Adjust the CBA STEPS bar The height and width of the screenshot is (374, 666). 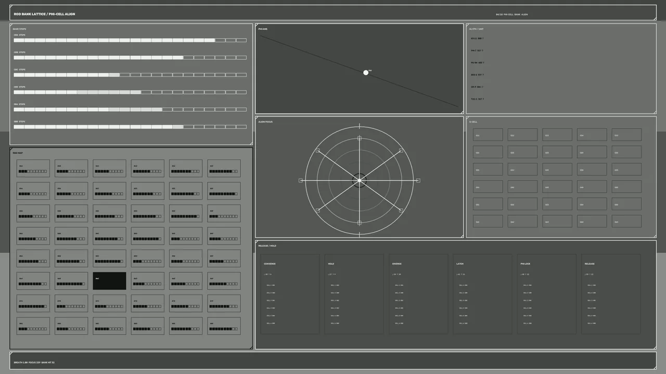pyautogui.click(x=130, y=40)
